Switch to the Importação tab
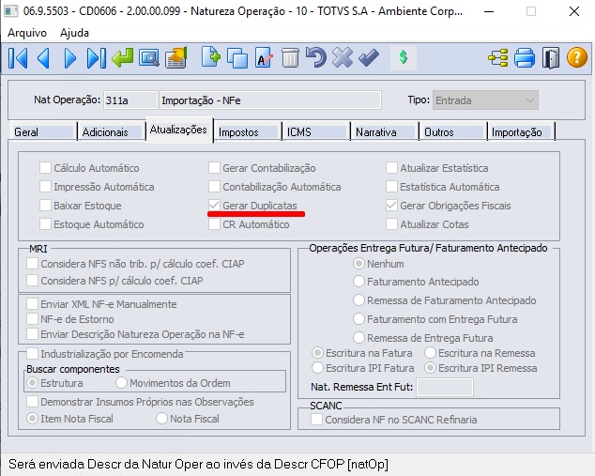This screenshot has height=476, width=595. (x=522, y=131)
